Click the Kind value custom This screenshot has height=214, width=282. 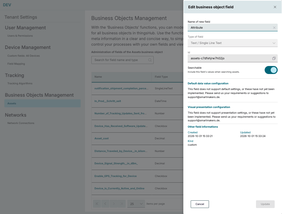point(192,145)
